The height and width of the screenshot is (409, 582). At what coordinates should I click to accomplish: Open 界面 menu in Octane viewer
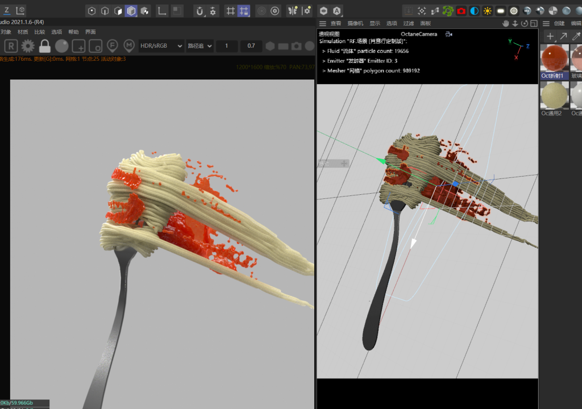point(90,32)
